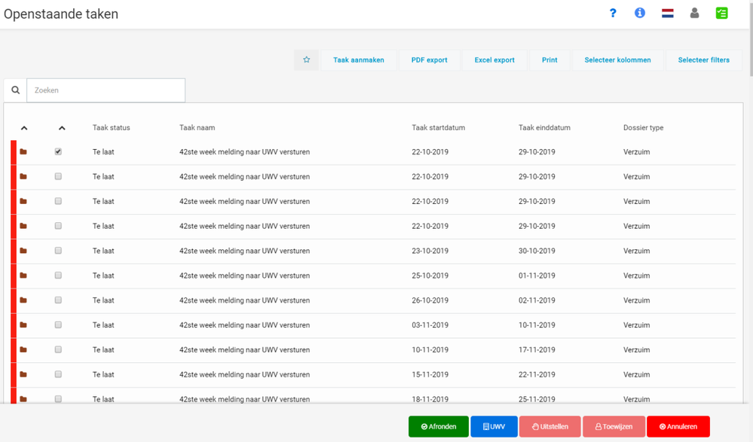
Task: Sort by the checkbox column chevron
Action: [x=62, y=128]
